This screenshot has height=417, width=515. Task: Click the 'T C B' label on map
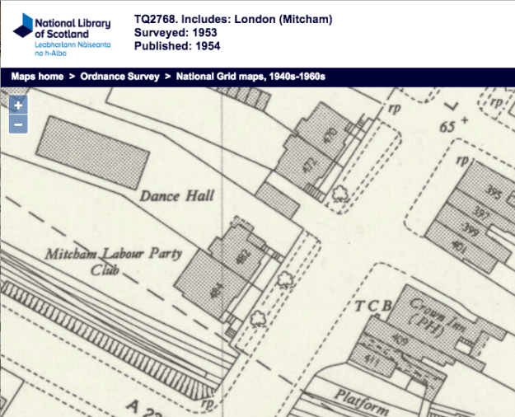tap(374, 307)
